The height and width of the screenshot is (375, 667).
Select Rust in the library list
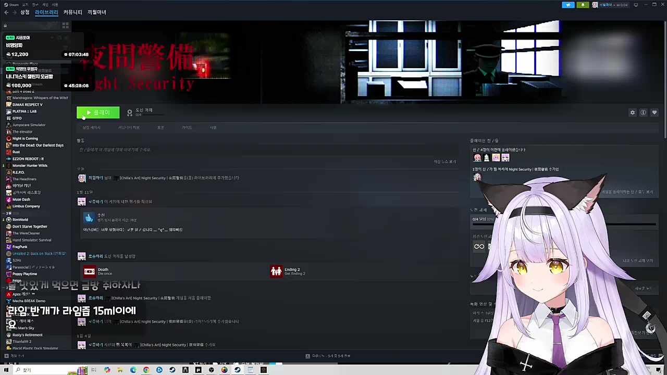pos(16,152)
